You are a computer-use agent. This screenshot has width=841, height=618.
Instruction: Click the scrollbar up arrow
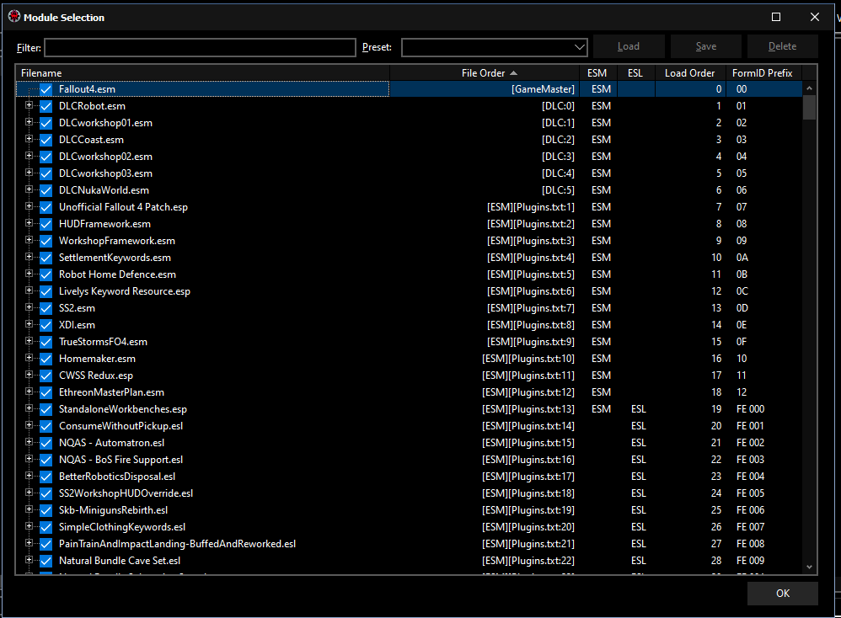pos(809,88)
